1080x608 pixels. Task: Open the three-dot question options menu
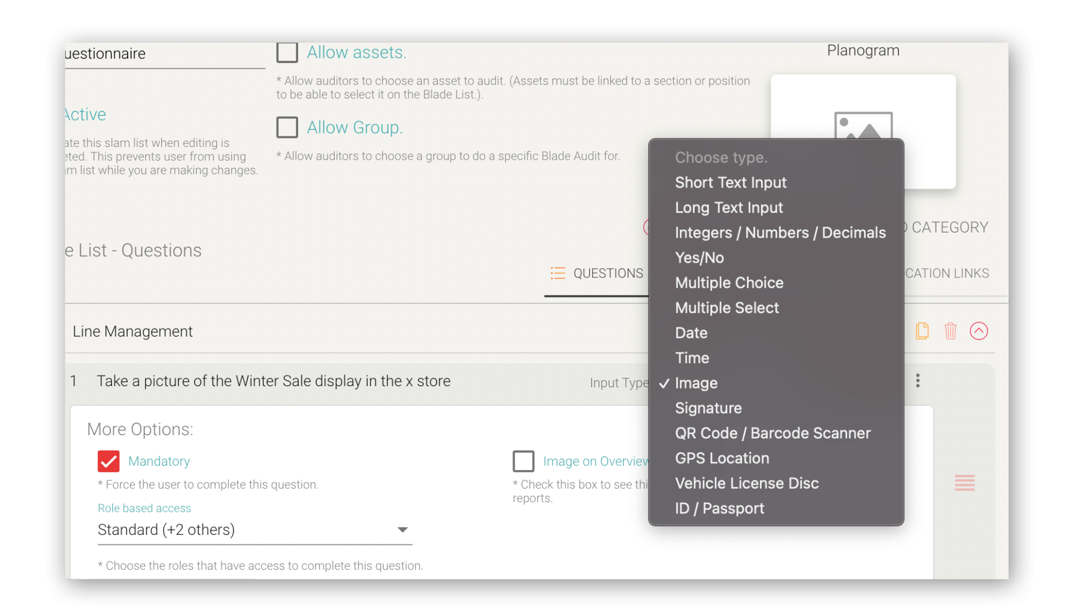[x=917, y=381]
